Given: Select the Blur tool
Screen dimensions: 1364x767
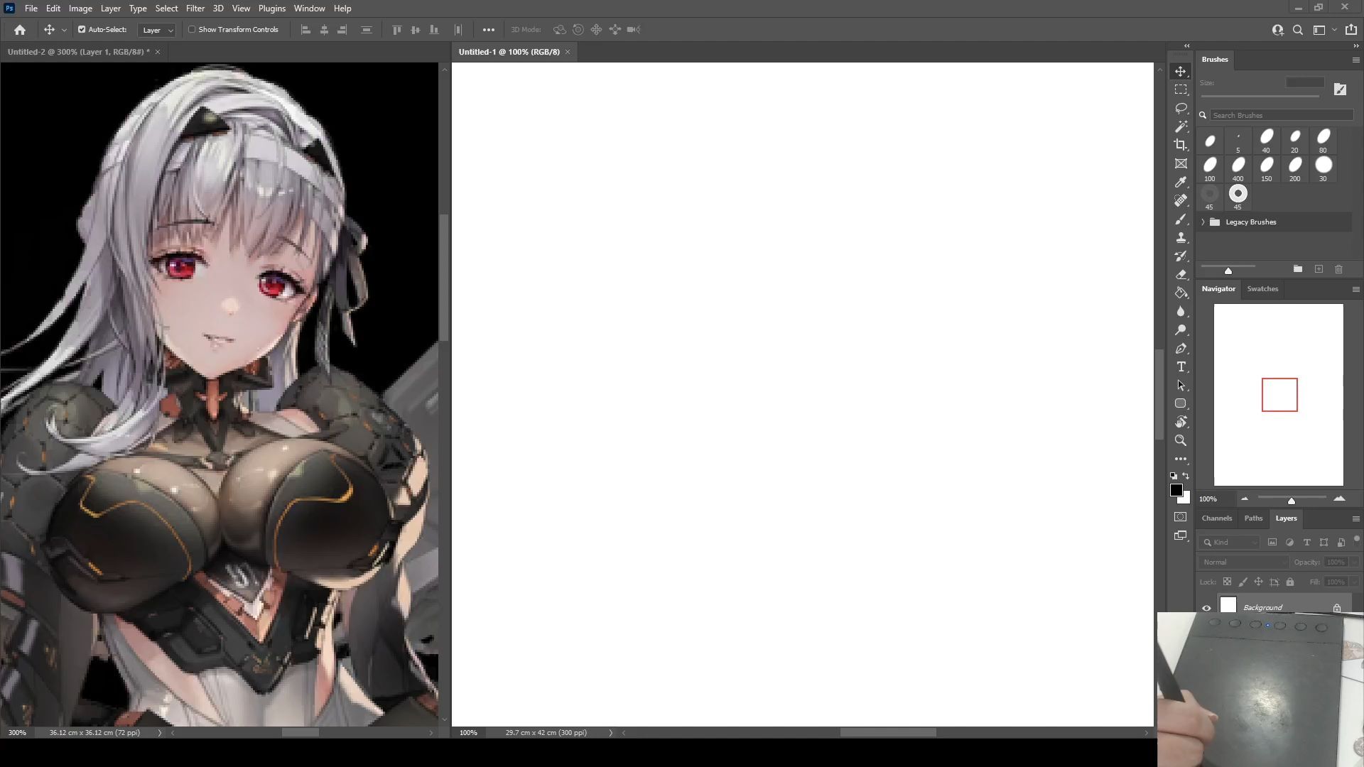Looking at the screenshot, I should coord(1181,311).
